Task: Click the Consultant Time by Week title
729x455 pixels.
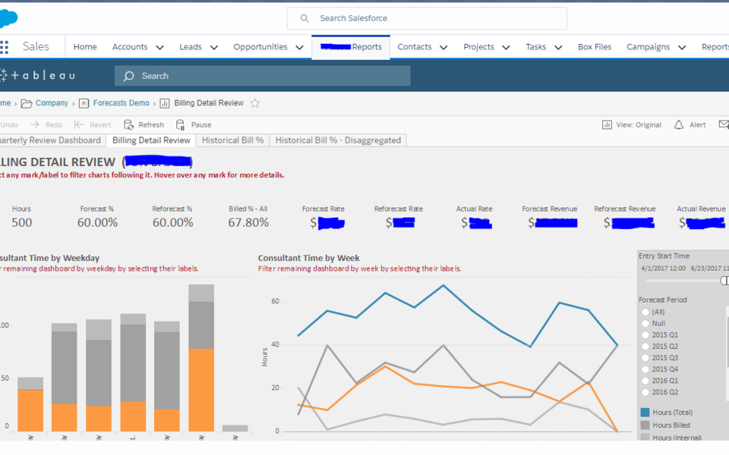Action: click(309, 258)
